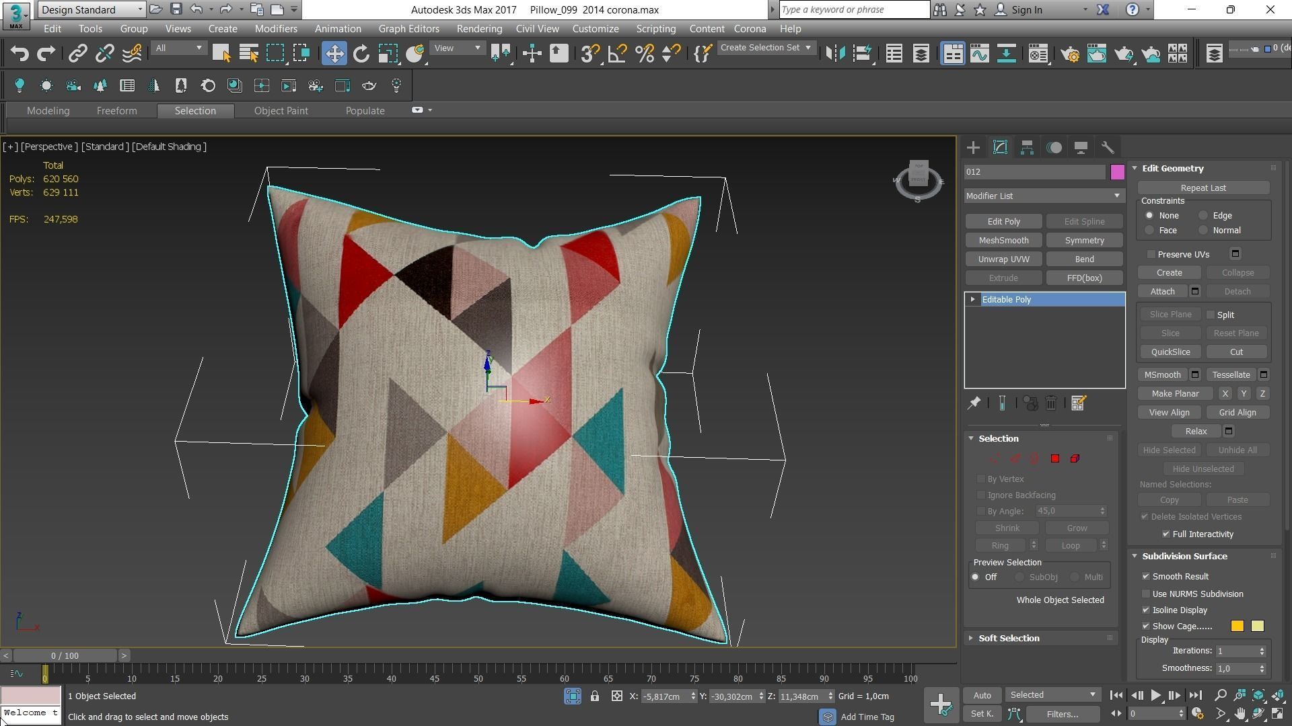This screenshot has width=1292, height=726.
Task: Activate the Select and Link tool
Action: click(x=78, y=54)
